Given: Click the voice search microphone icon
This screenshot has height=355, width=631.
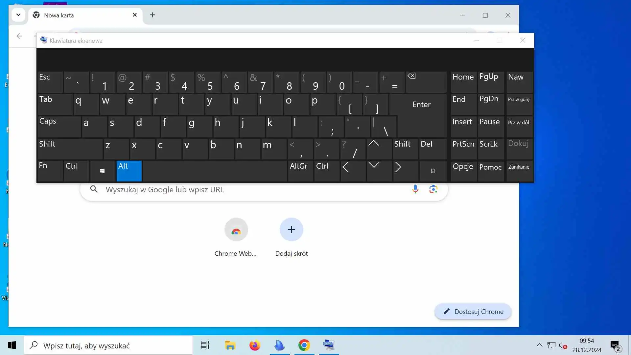Looking at the screenshot, I should click(x=415, y=189).
